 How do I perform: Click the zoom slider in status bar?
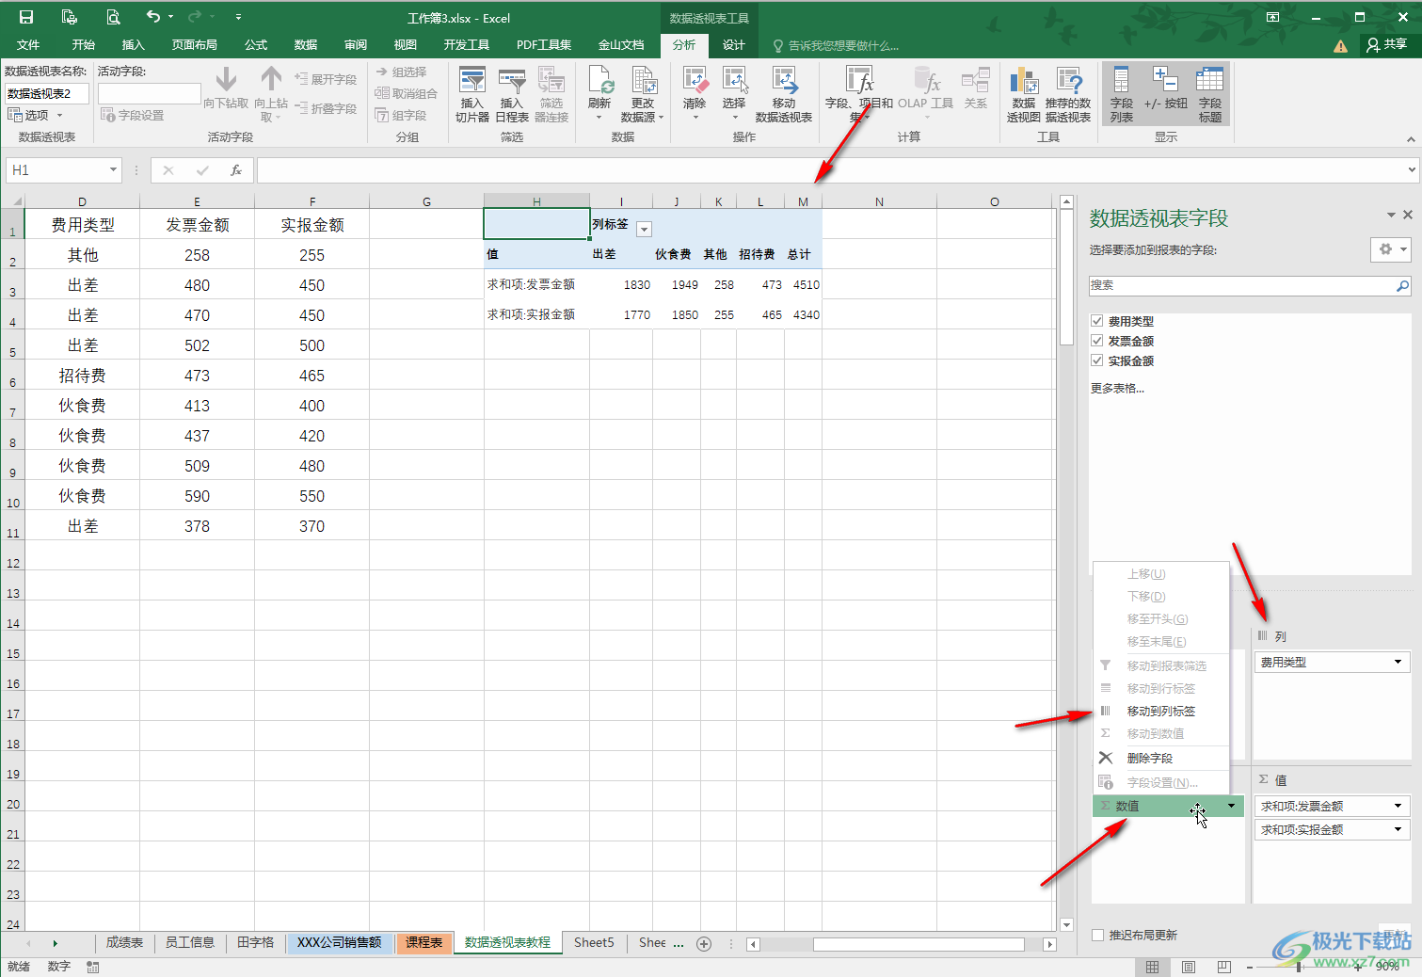coord(1299,967)
